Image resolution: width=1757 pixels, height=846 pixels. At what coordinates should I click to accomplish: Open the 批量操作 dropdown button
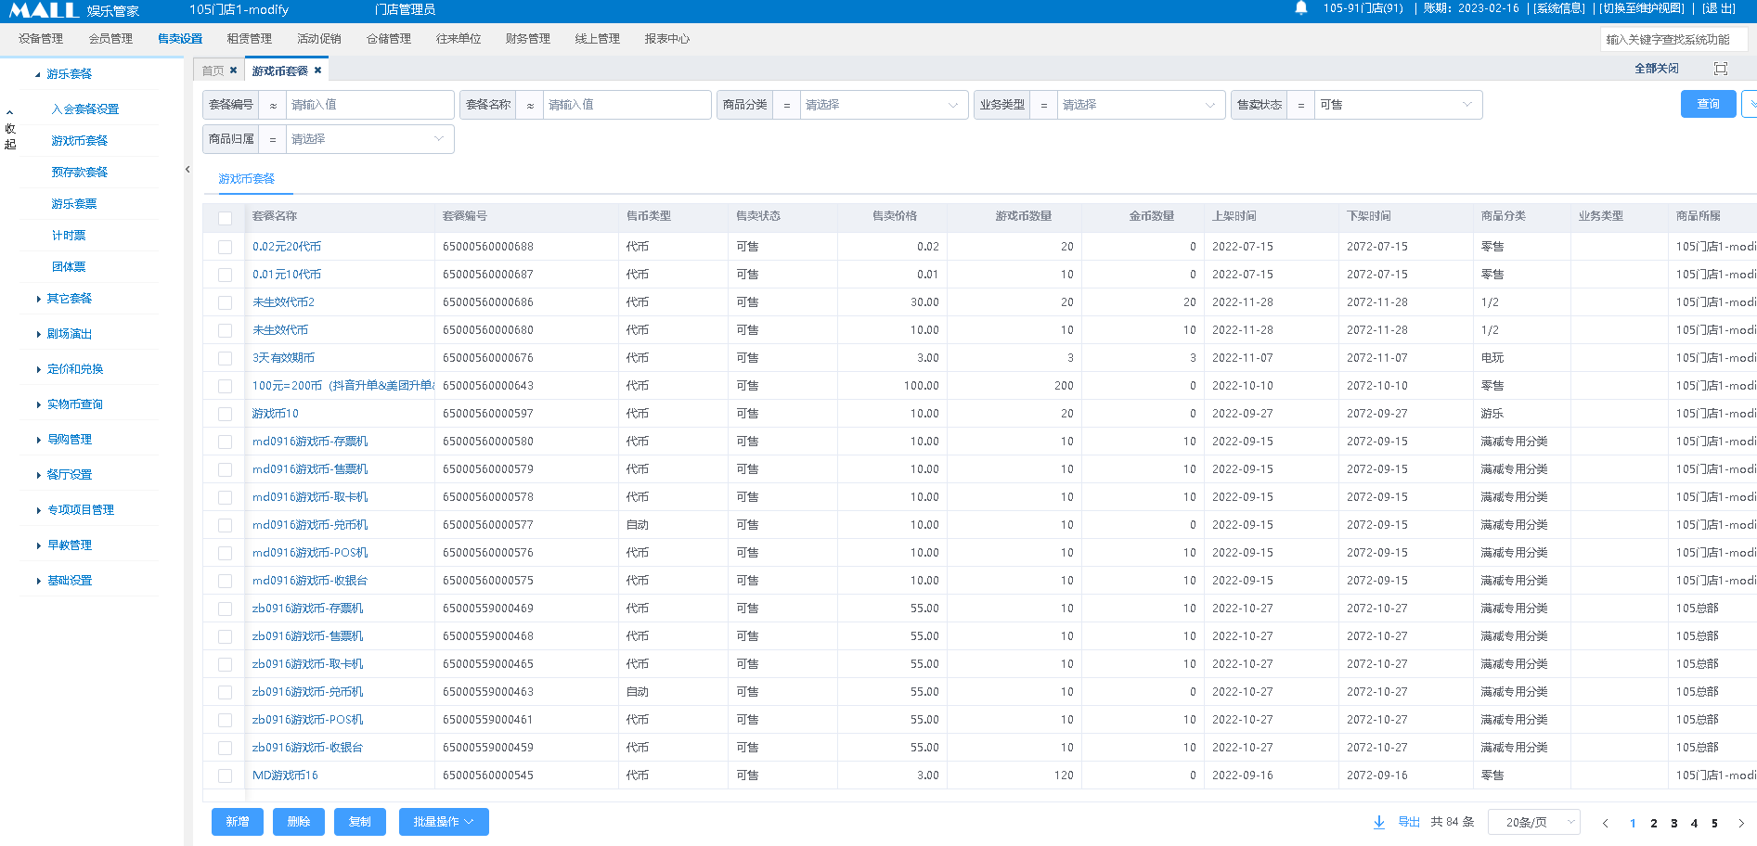click(x=444, y=822)
